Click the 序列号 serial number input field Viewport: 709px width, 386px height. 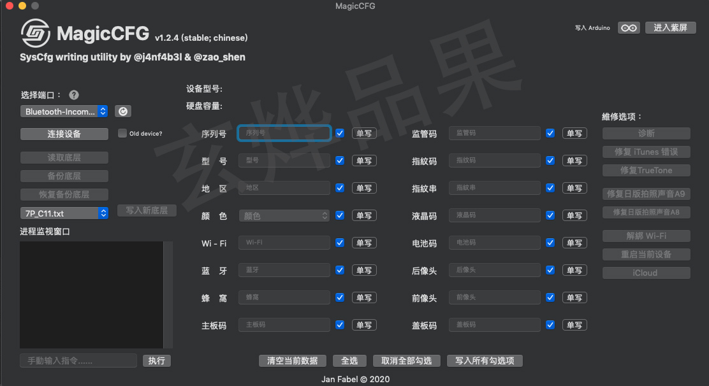tap(284, 133)
